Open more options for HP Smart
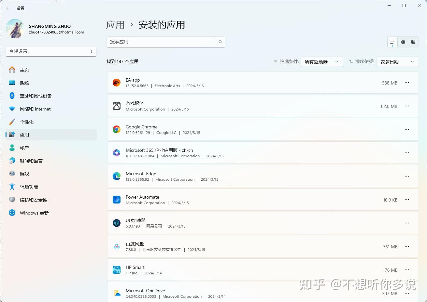 [x=407, y=270]
